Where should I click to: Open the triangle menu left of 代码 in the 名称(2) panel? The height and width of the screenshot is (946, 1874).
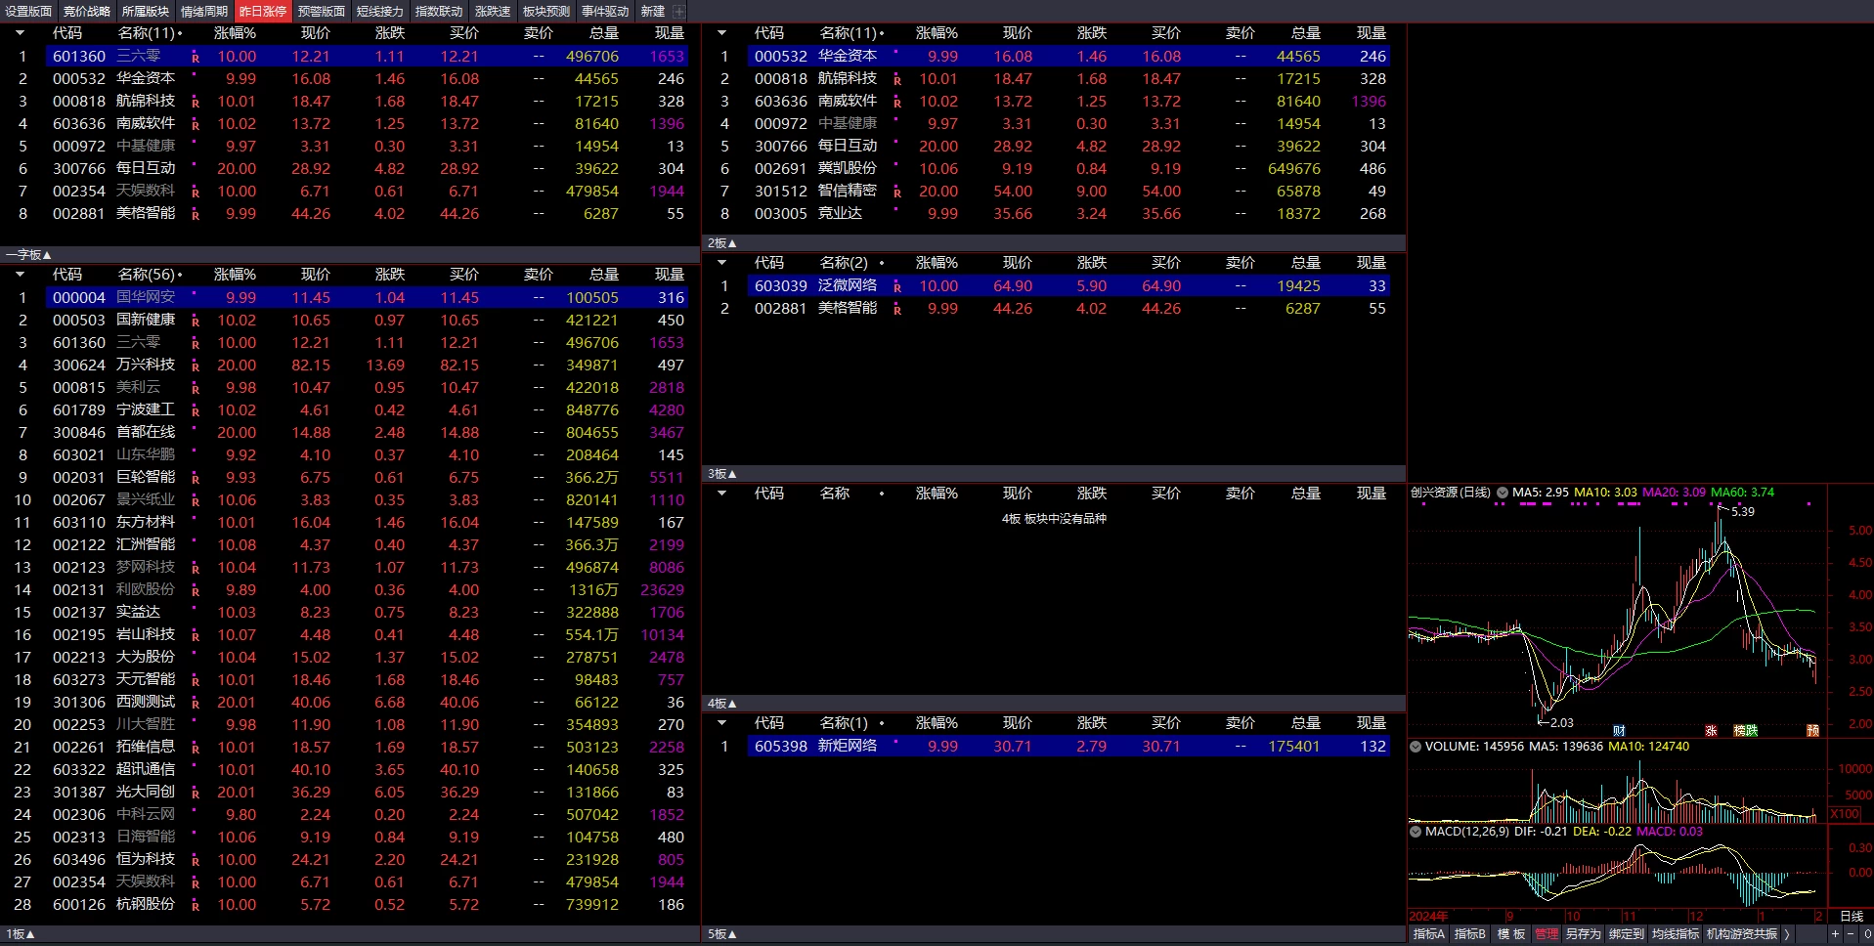[721, 262]
